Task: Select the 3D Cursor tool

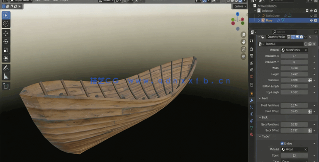Action: point(6,24)
